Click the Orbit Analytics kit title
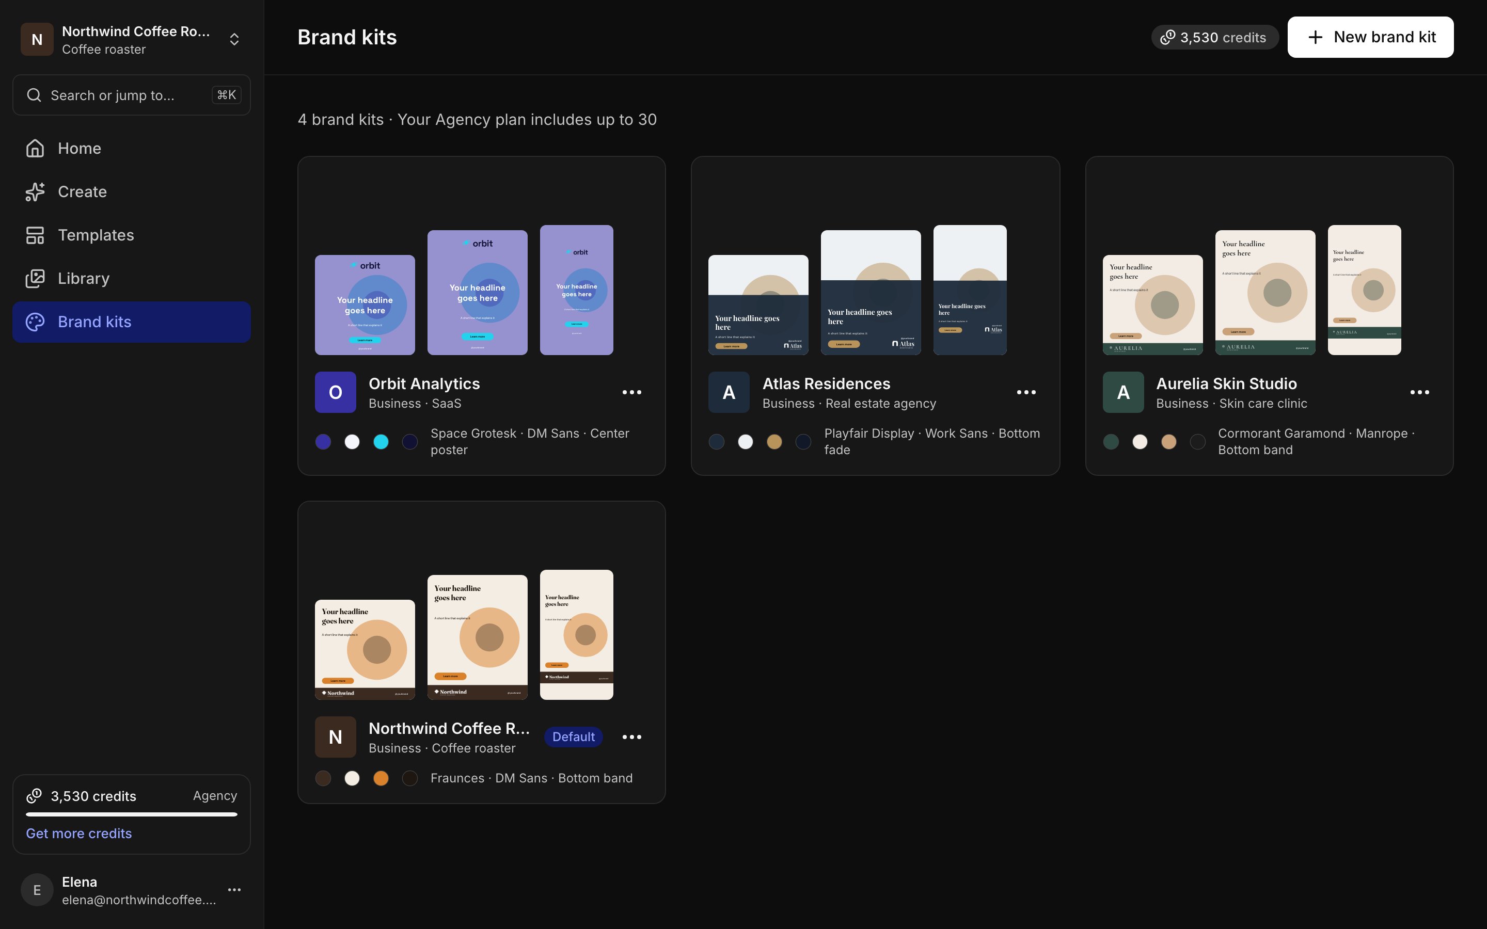1487x929 pixels. coord(424,383)
